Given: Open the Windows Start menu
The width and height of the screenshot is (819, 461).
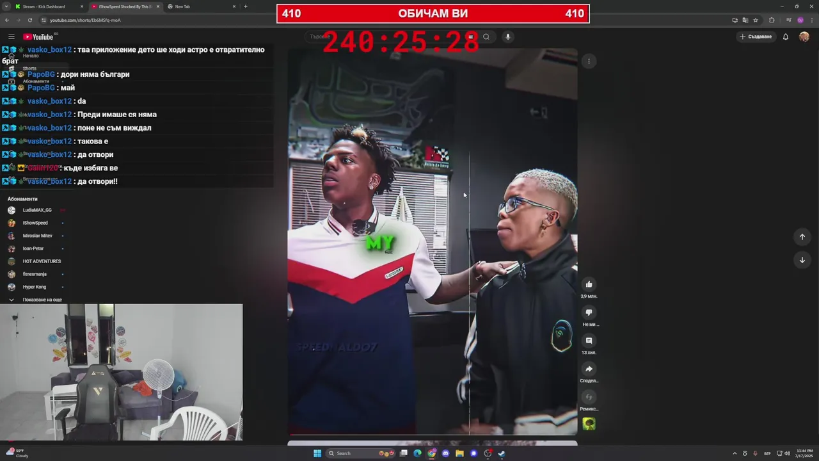Looking at the screenshot, I should point(317,453).
